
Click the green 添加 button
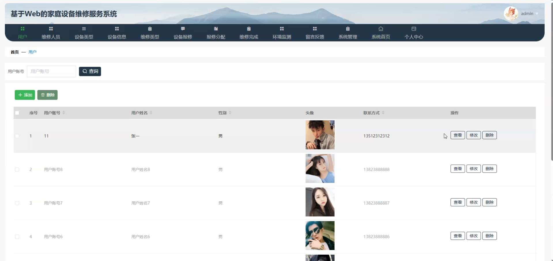point(25,95)
